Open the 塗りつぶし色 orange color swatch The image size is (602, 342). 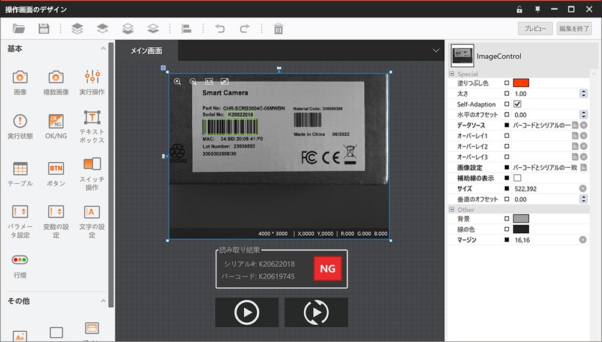pos(520,83)
